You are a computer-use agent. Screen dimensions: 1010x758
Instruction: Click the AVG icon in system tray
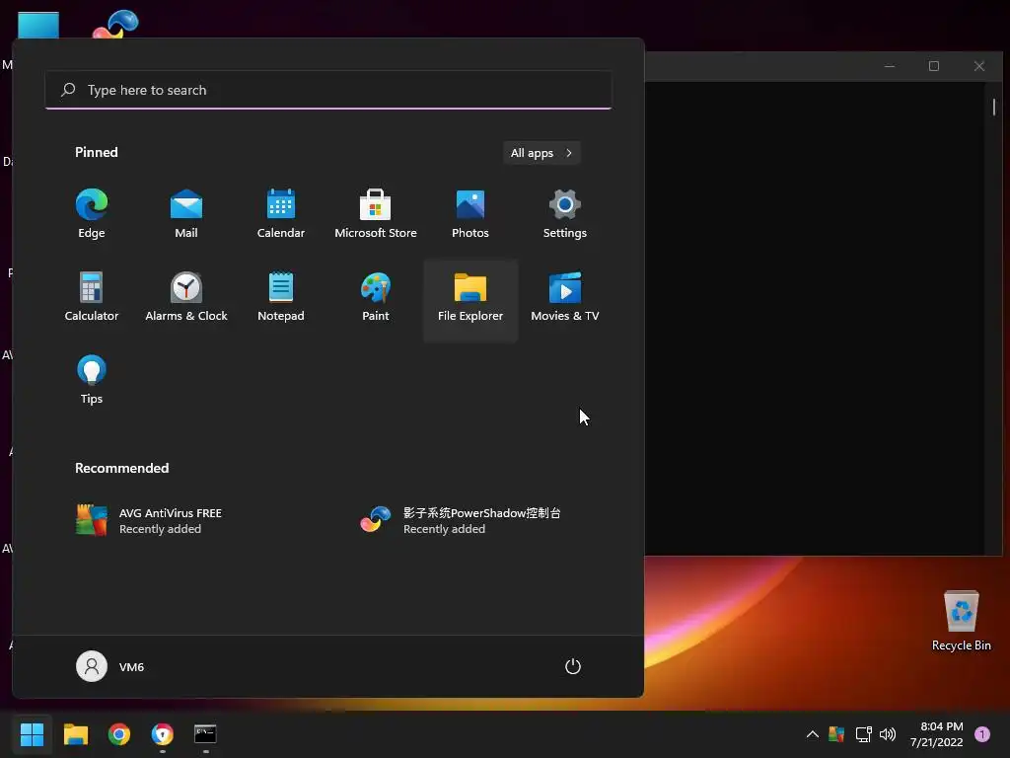click(x=836, y=734)
